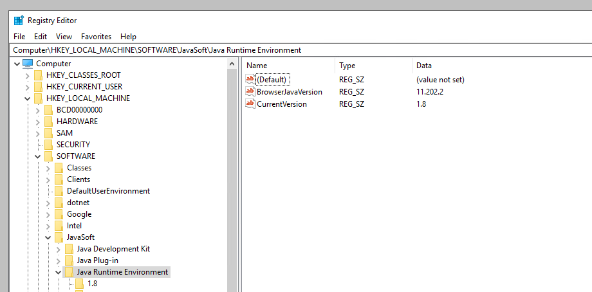Click the Computer root icon in tree
The width and height of the screenshot is (592, 292).
(28, 64)
